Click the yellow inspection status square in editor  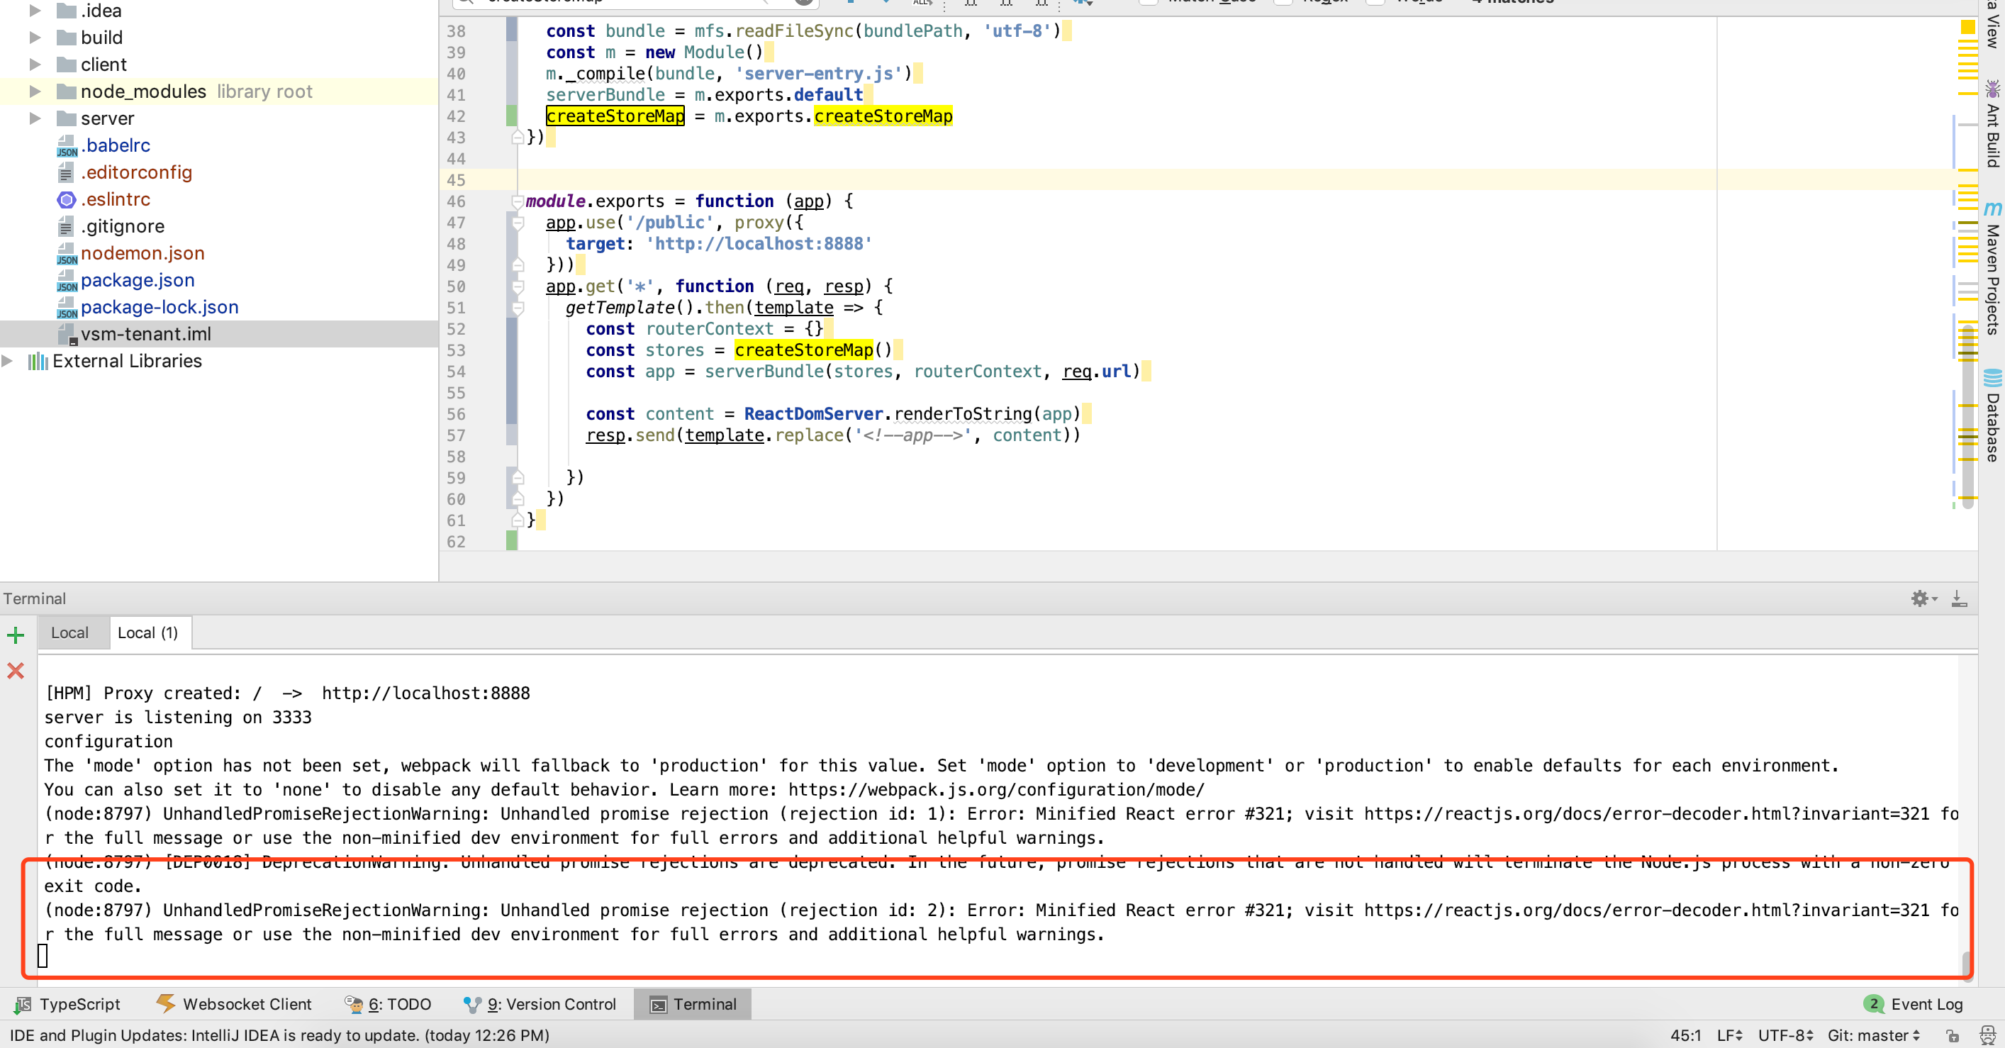click(x=1967, y=28)
